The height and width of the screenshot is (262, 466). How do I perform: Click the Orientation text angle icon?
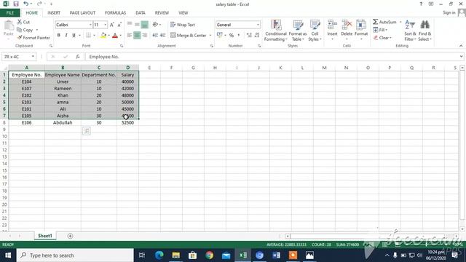155,25
